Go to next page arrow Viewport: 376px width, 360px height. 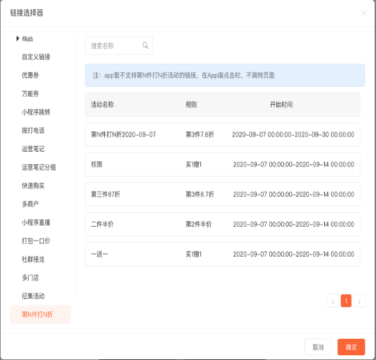(359, 301)
